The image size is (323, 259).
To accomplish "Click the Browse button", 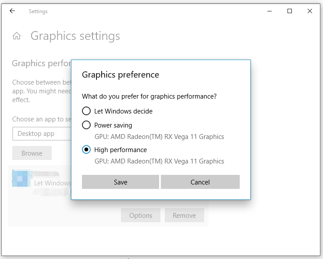I will tap(32, 153).
